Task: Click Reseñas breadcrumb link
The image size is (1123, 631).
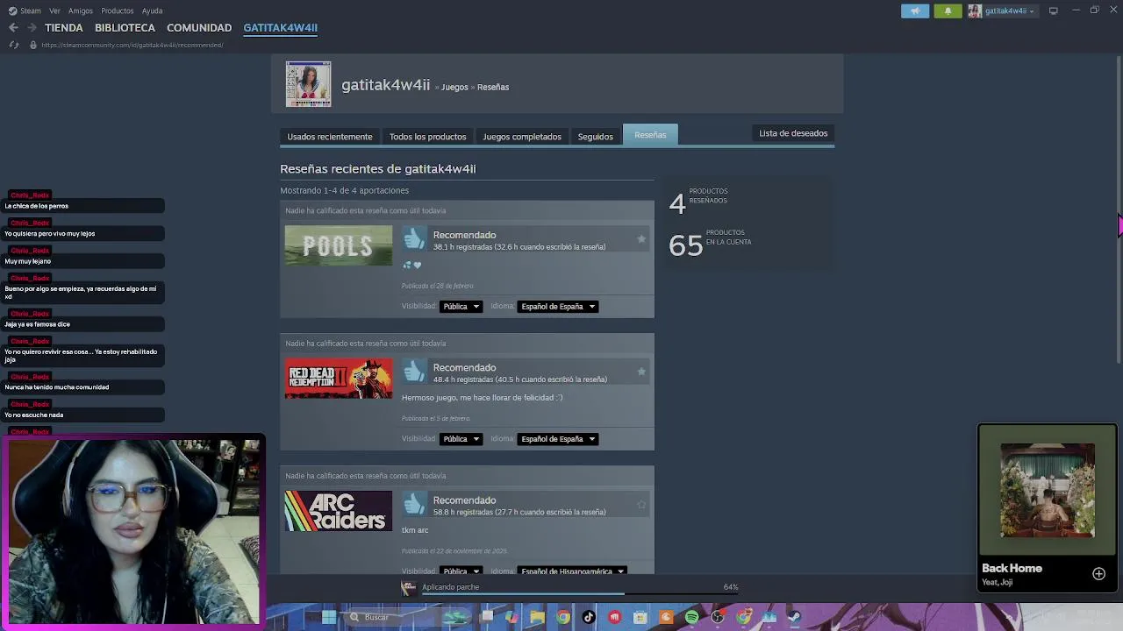Action: [493, 87]
